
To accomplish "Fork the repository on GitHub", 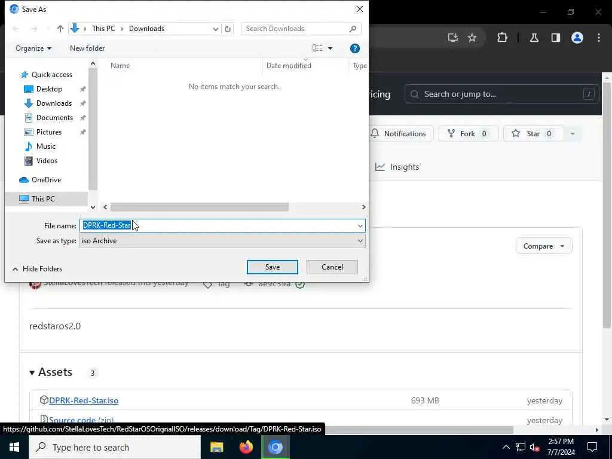I will point(468,134).
